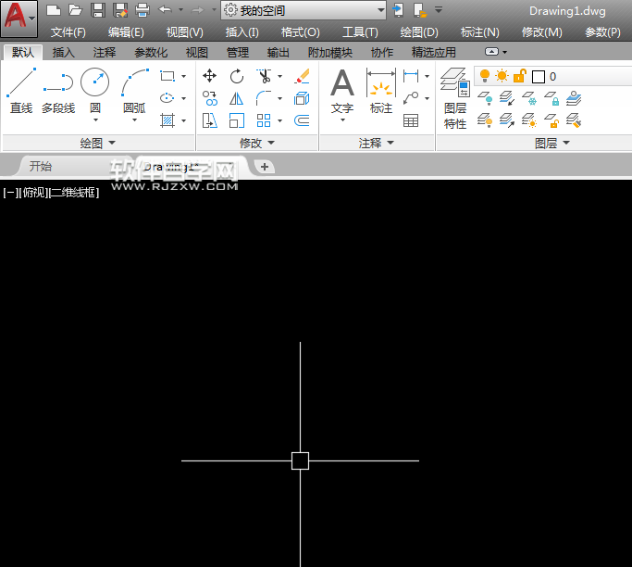Click the [俯视] viewport view control
Image resolution: width=632 pixels, height=567 pixels.
[34, 193]
